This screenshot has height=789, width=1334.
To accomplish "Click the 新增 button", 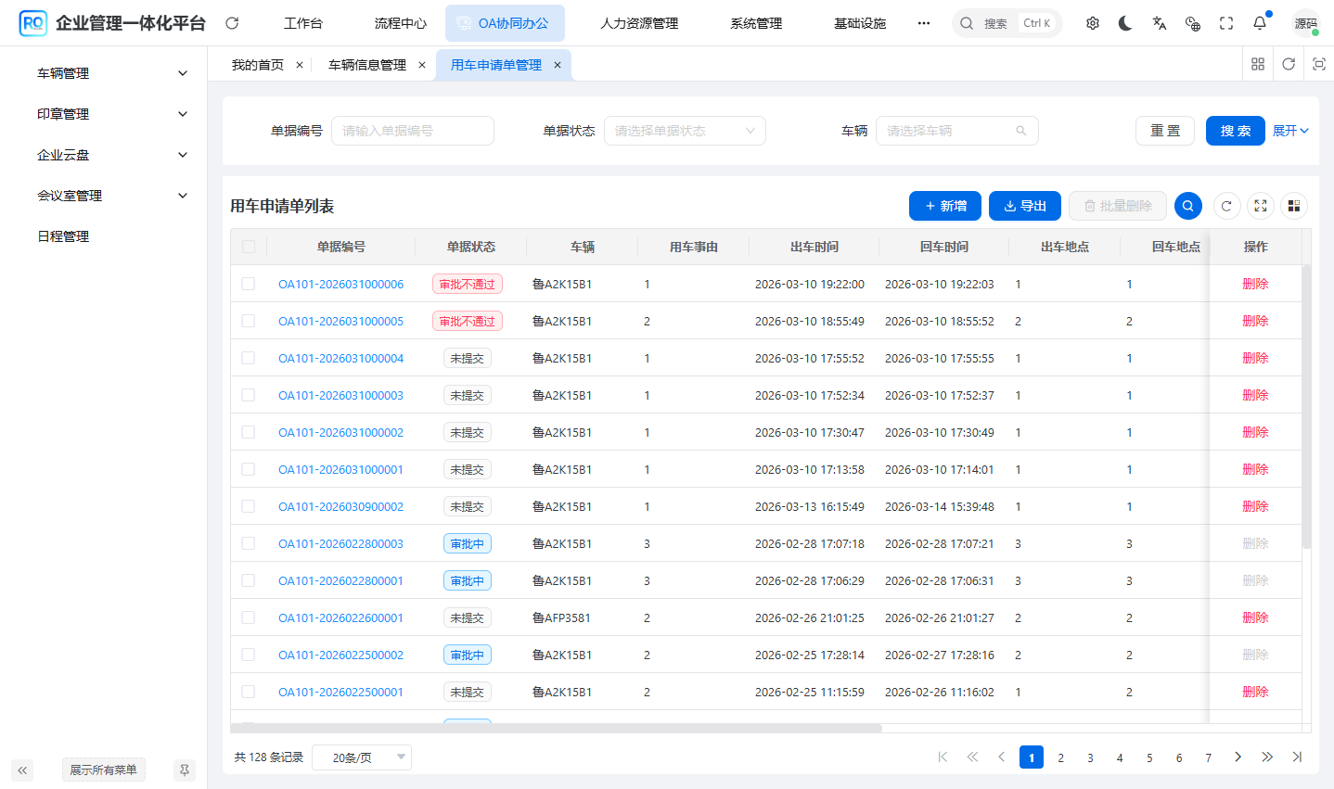I will pos(944,205).
